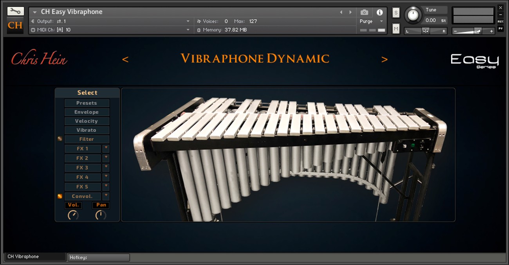Open the Output st. 1 dropdown

pos(188,21)
